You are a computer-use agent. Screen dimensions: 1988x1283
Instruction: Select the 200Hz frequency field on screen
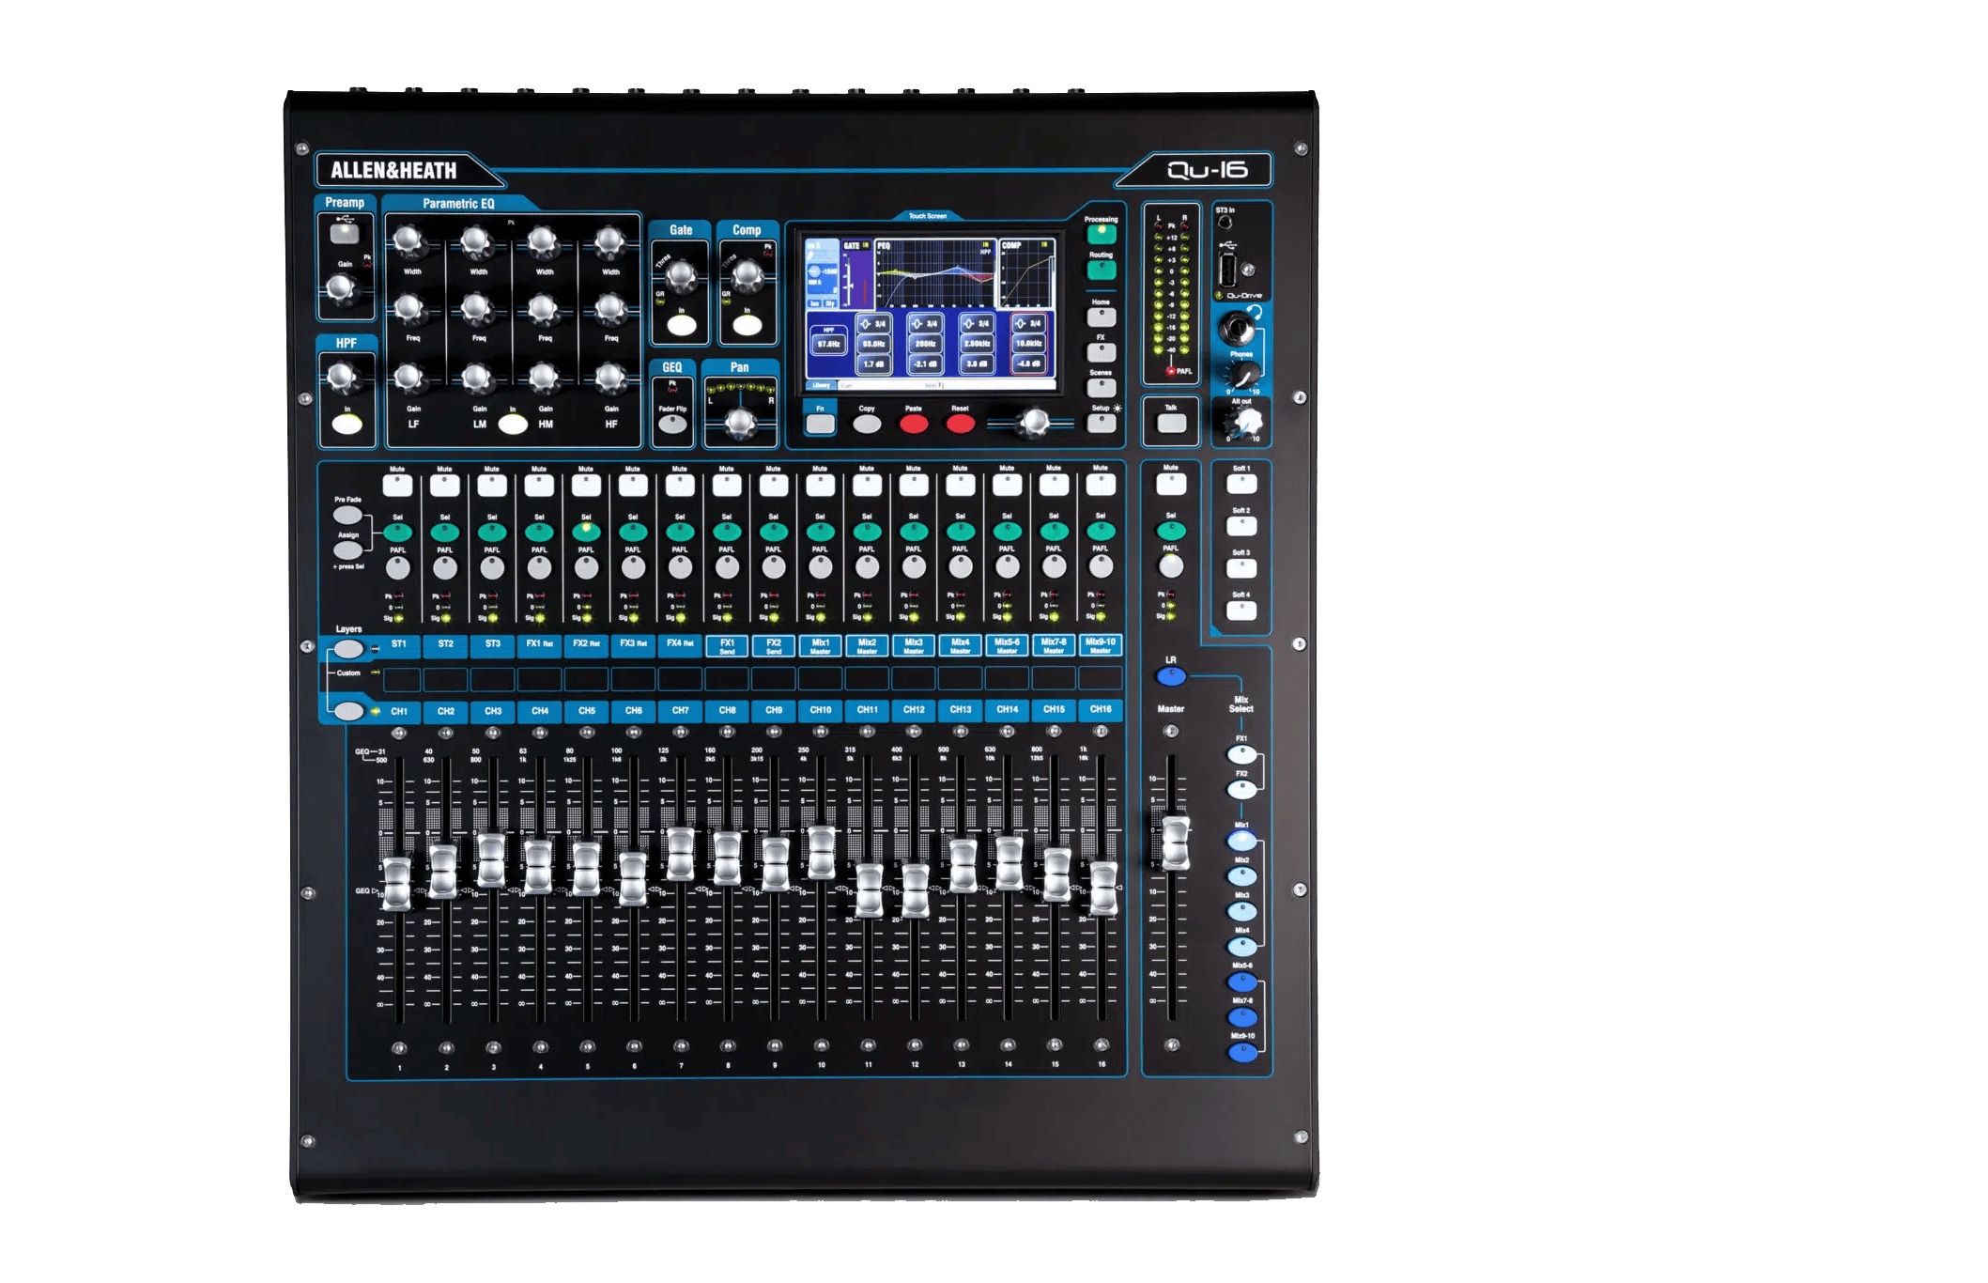[925, 343]
